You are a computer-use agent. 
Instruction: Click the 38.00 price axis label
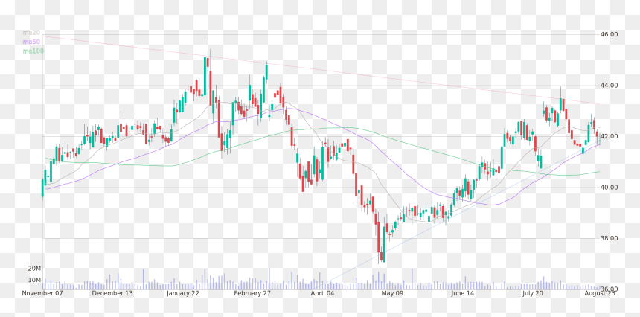(609, 238)
